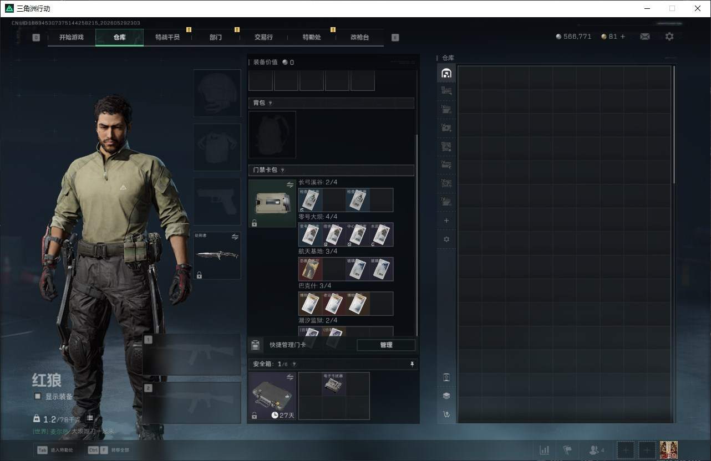Screen dimensions: 711x461
Task: Click the swap icon on the keycard case
Action: click(290, 185)
